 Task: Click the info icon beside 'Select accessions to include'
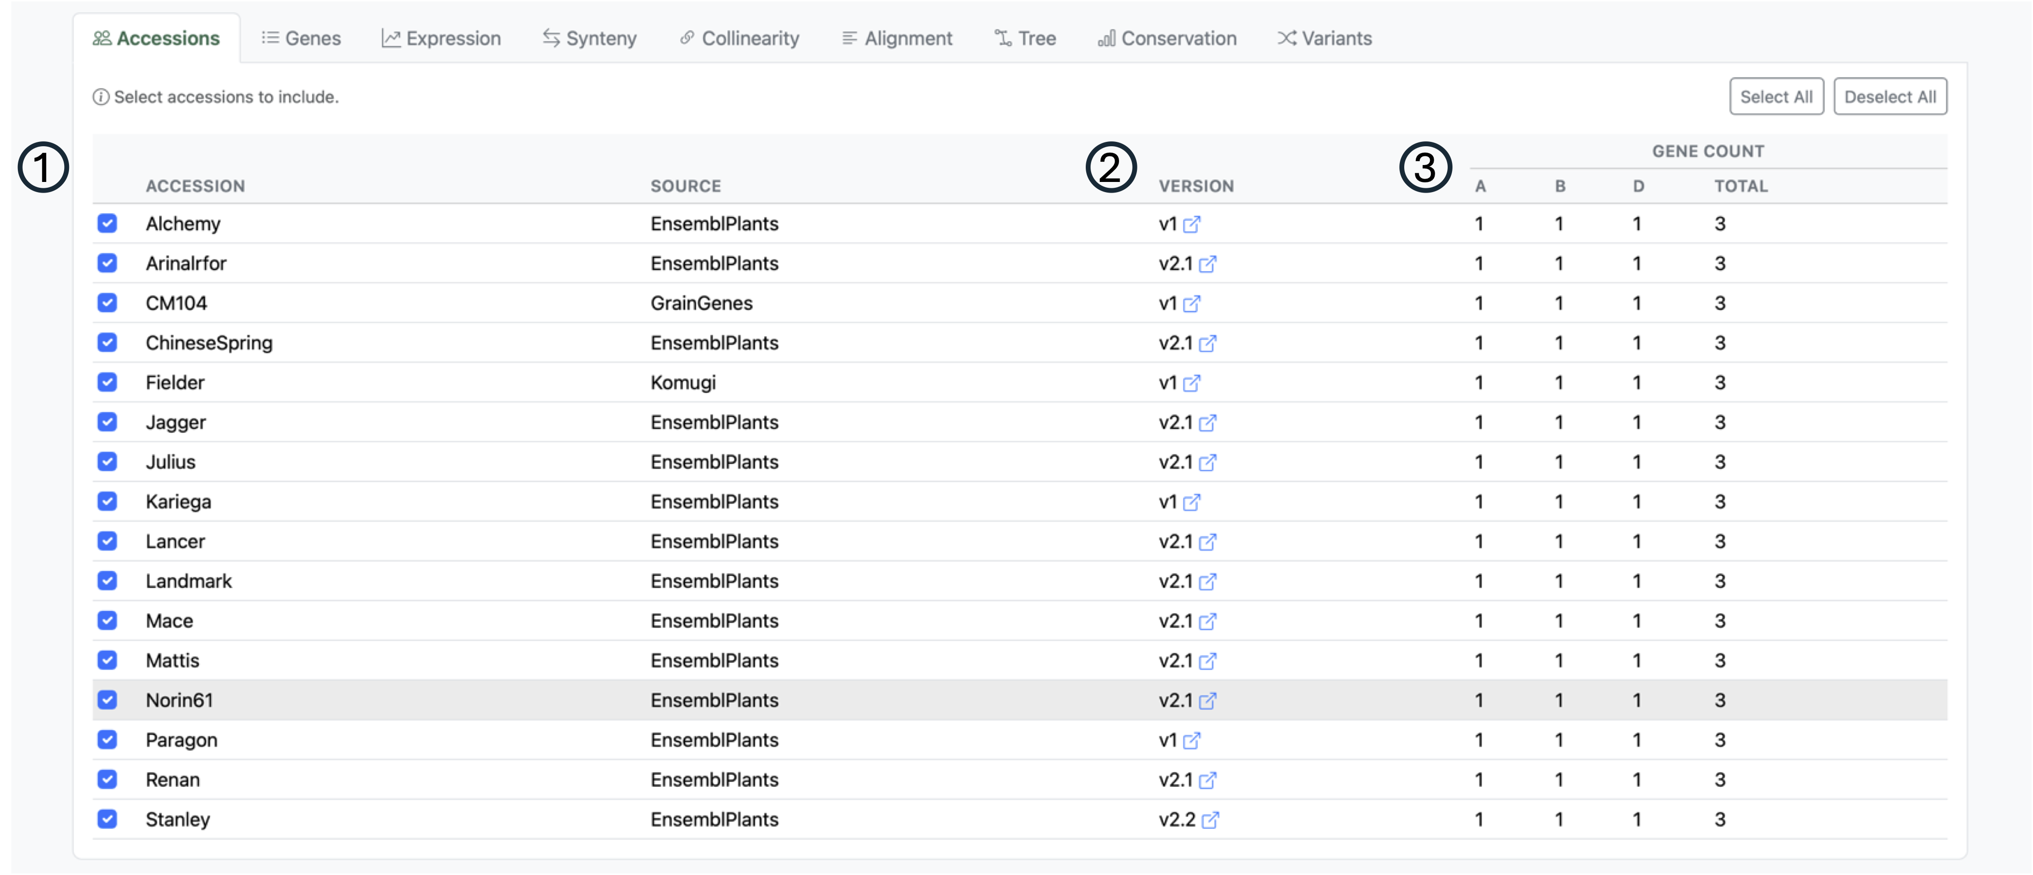[x=101, y=97]
